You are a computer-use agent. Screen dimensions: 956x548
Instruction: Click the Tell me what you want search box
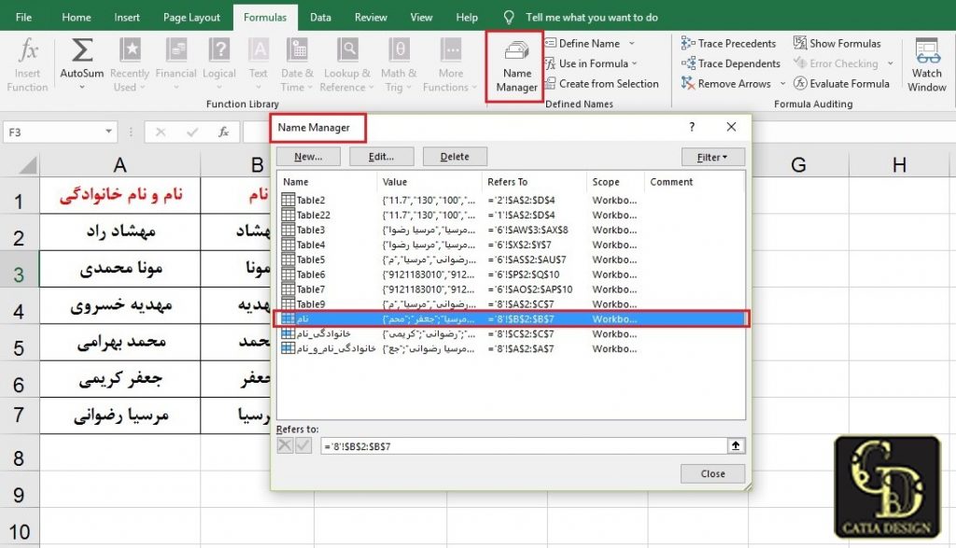tap(591, 17)
